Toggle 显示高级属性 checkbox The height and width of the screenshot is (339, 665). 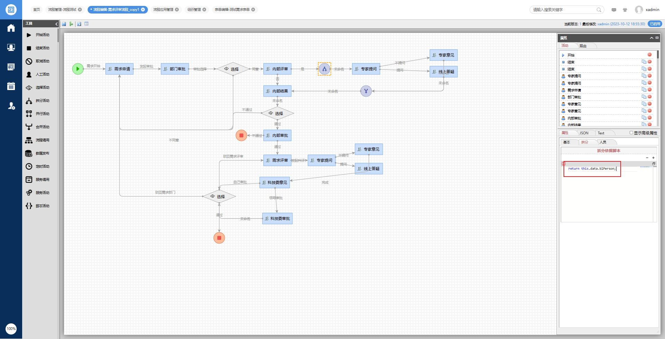(x=631, y=133)
